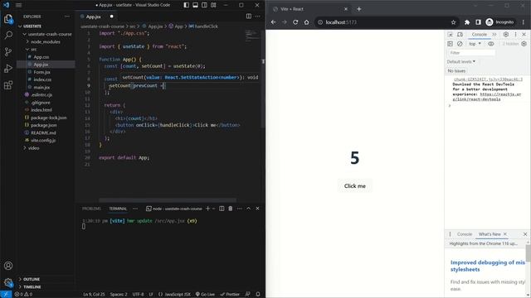Viewport: 531px width, 298px height.
Task: Open App.css in the explorer
Action: coord(41,57)
